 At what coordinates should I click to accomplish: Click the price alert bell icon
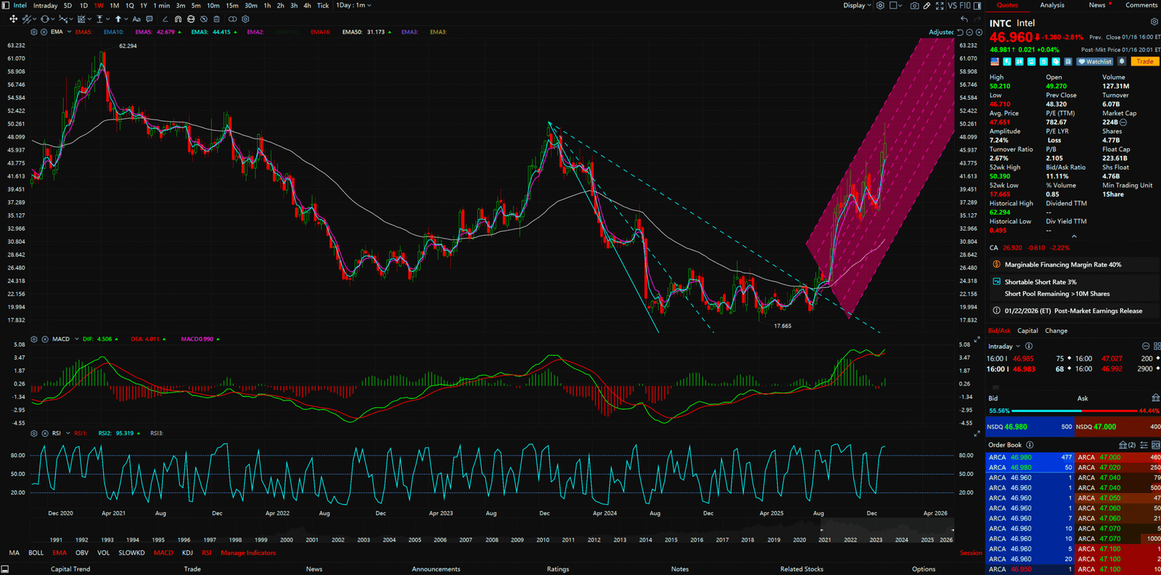pos(1122,62)
